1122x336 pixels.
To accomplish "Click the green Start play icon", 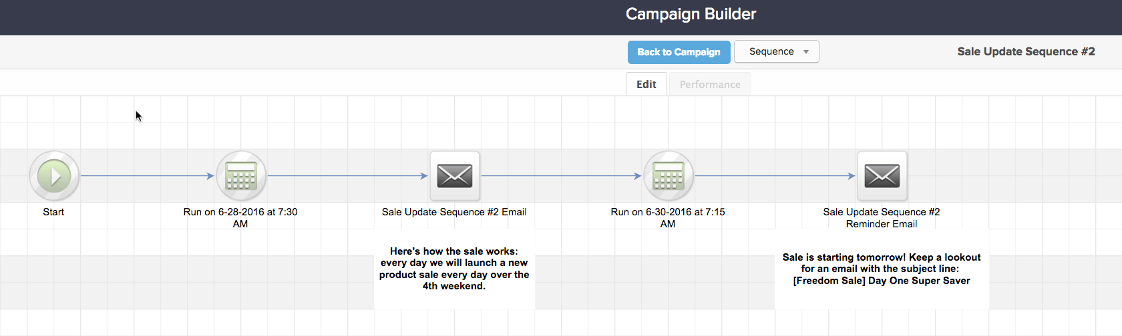I will click(54, 176).
